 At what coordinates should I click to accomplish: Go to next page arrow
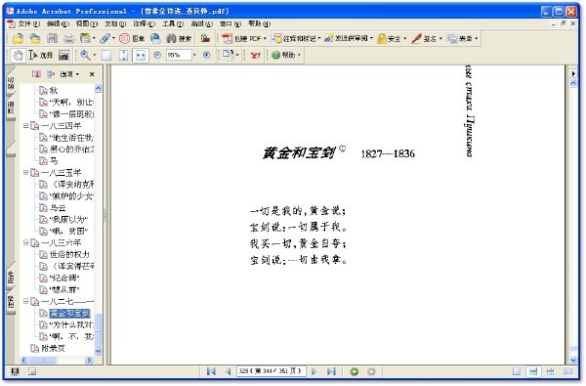click(x=314, y=371)
